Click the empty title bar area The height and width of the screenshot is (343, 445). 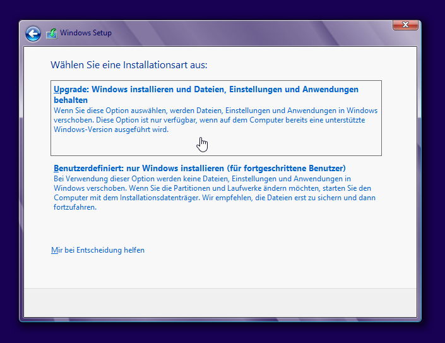tap(252, 33)
